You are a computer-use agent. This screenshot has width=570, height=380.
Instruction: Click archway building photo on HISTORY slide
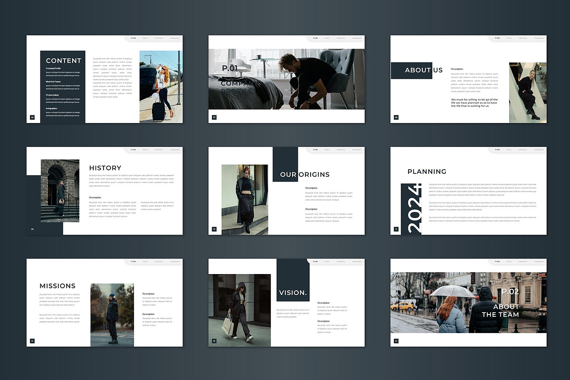point(60,191)
